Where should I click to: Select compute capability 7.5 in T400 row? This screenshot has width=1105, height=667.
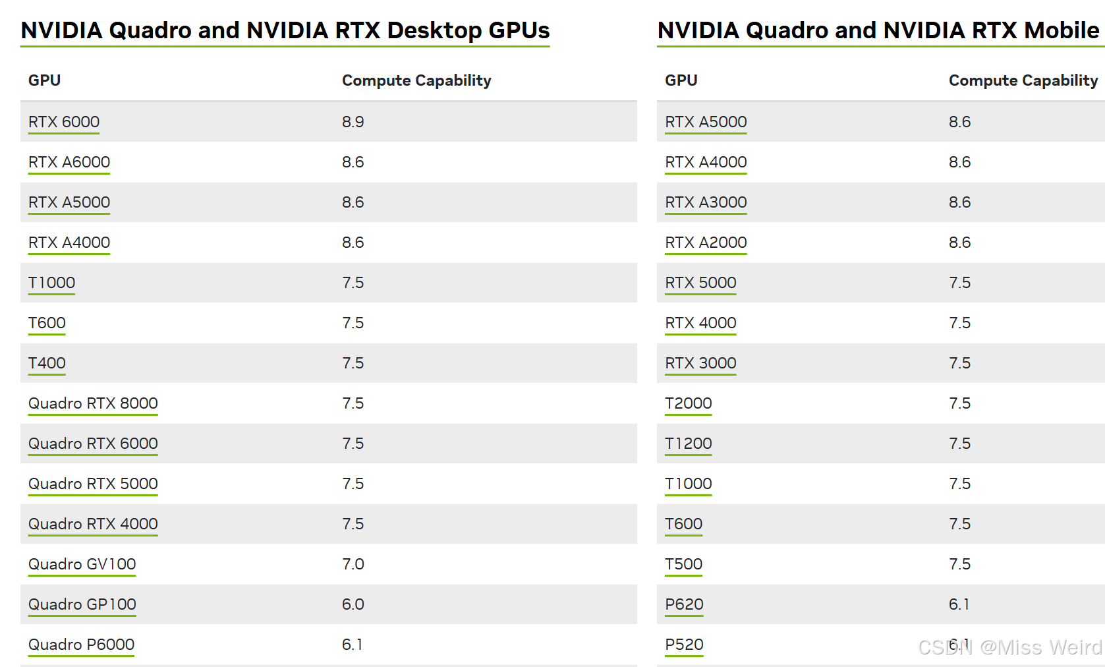click(353, 363)
